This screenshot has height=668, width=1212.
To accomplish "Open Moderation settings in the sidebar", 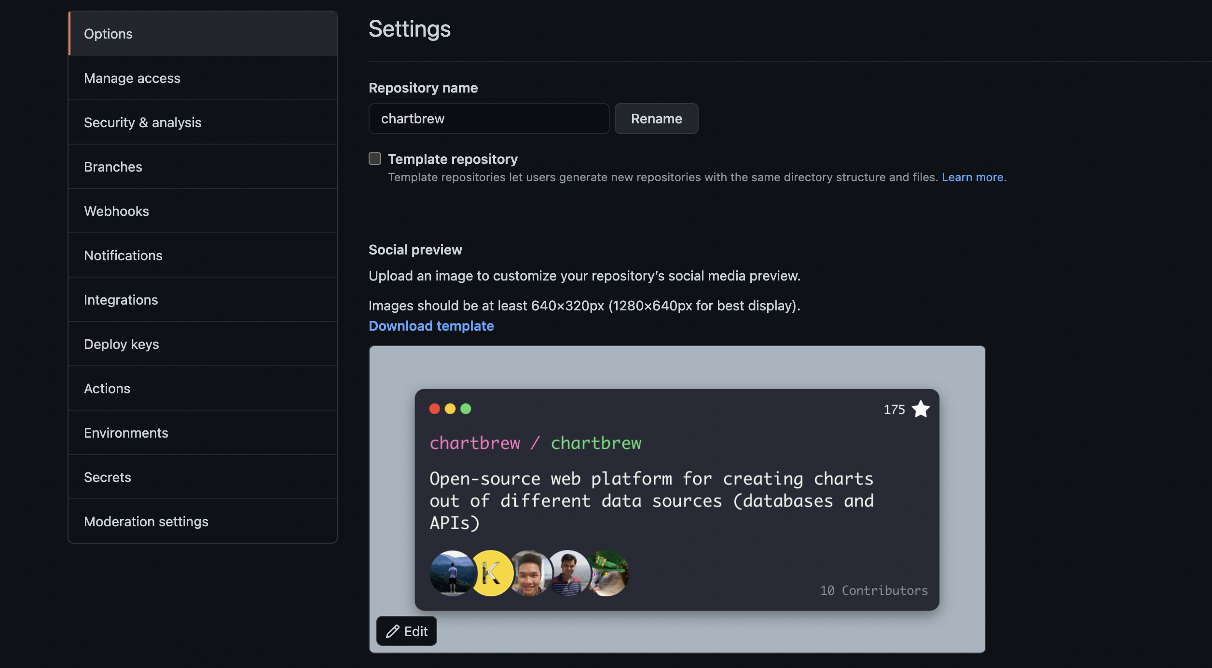I will click(146, 521).
